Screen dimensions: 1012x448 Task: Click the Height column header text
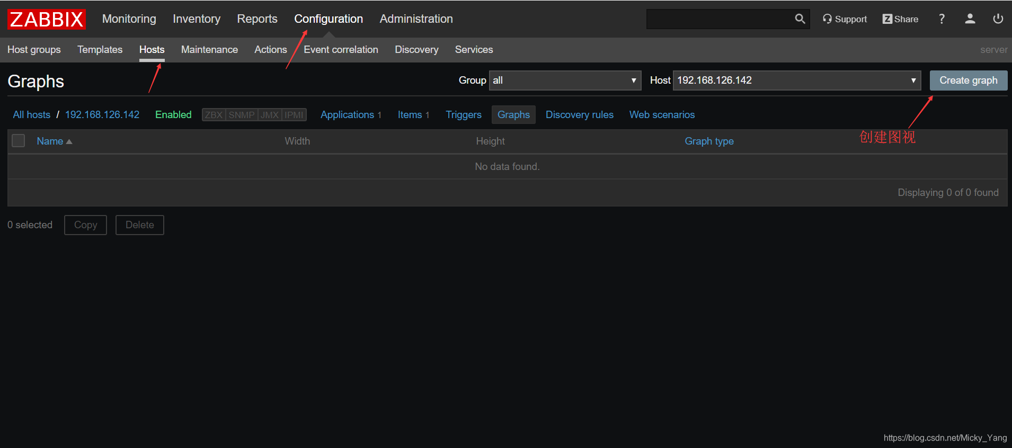pyautogui.click(x=490, y=141)
